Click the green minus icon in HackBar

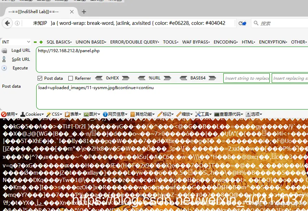(35, 41)
